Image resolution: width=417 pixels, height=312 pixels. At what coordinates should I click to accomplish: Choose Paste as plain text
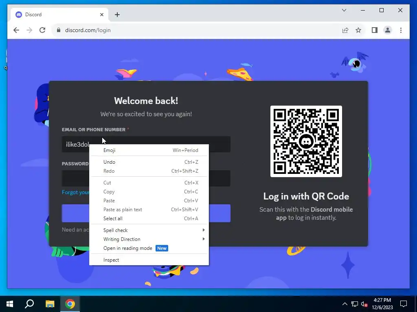(149, 210)
